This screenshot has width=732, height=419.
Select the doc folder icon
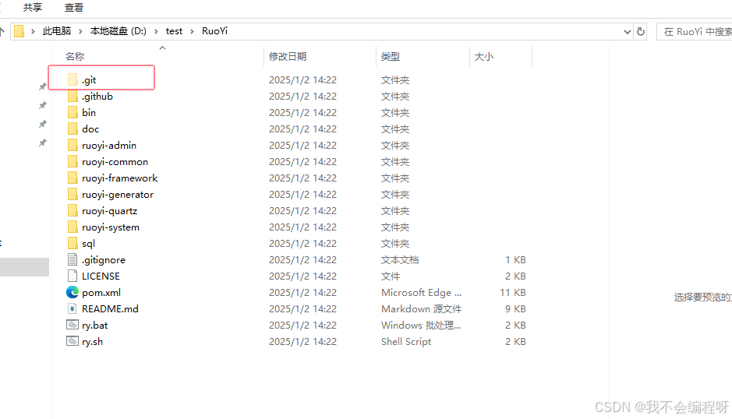(72, 129)
